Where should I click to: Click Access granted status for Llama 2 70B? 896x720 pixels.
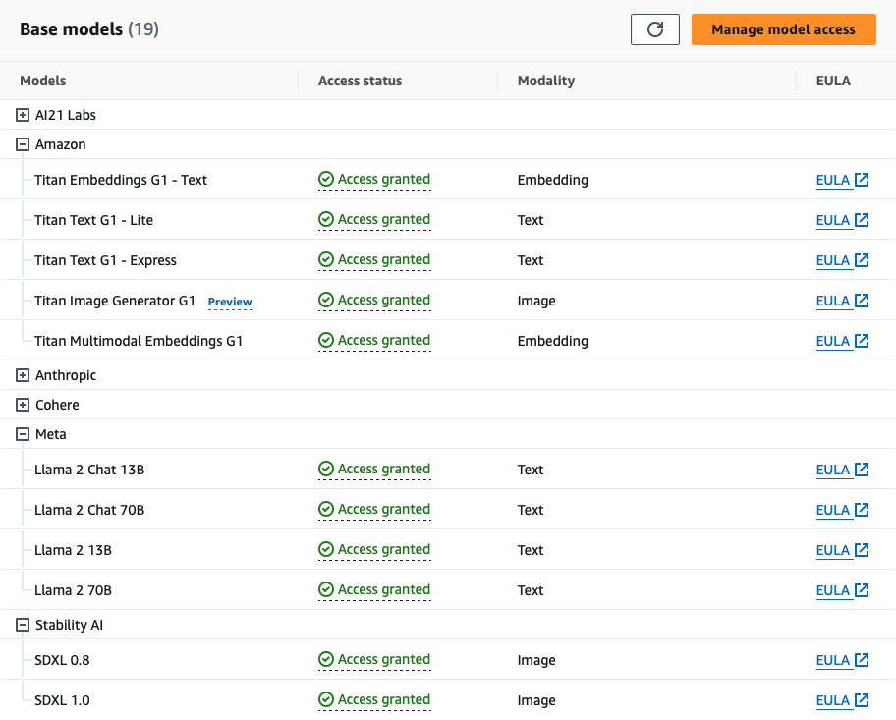click(383, 590)
